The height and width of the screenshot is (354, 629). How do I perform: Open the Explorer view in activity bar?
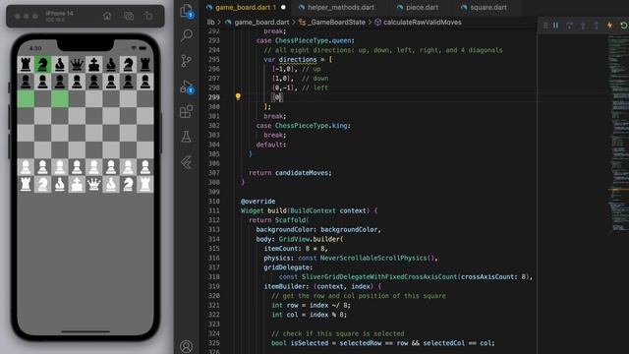(187, 11)
